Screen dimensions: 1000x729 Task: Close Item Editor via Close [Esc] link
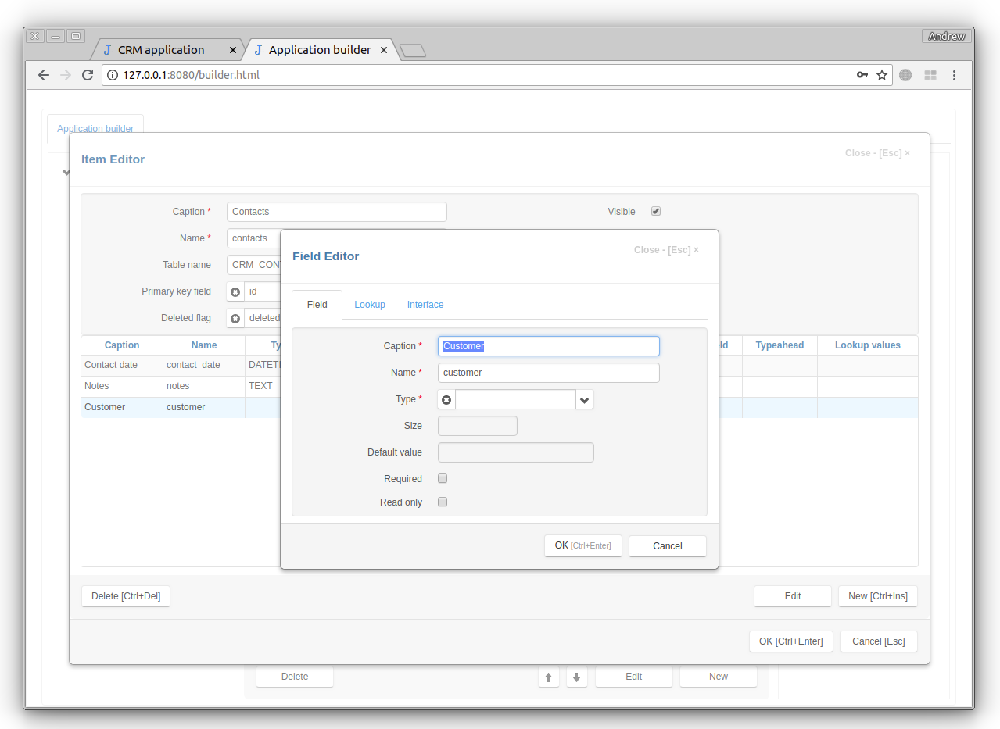click(877, 153)
